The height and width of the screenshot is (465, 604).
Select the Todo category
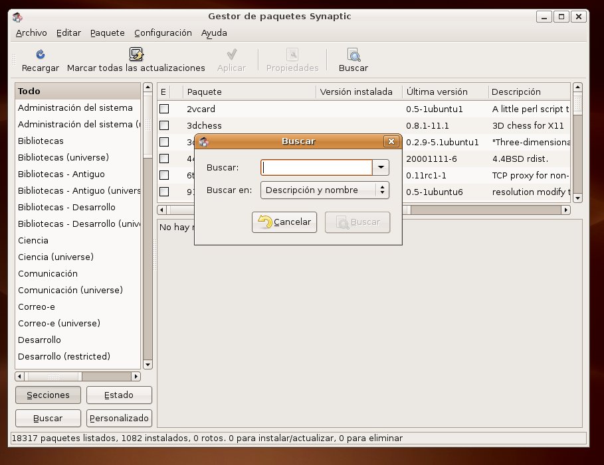[x=78, y=91]
